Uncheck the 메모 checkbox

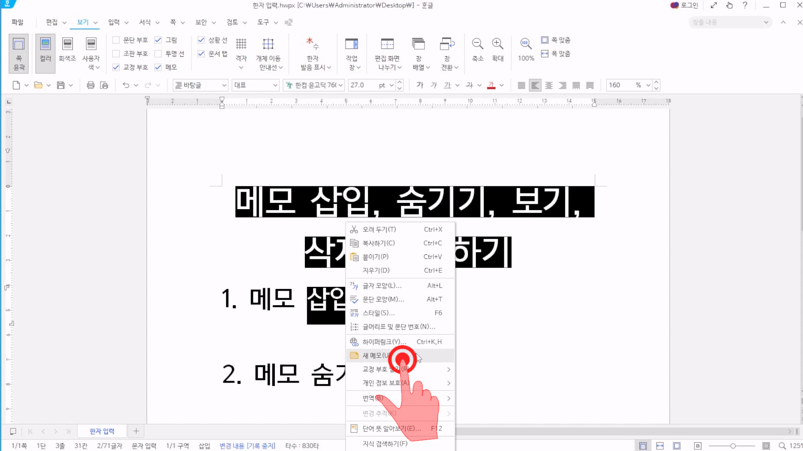coord(158,67)
